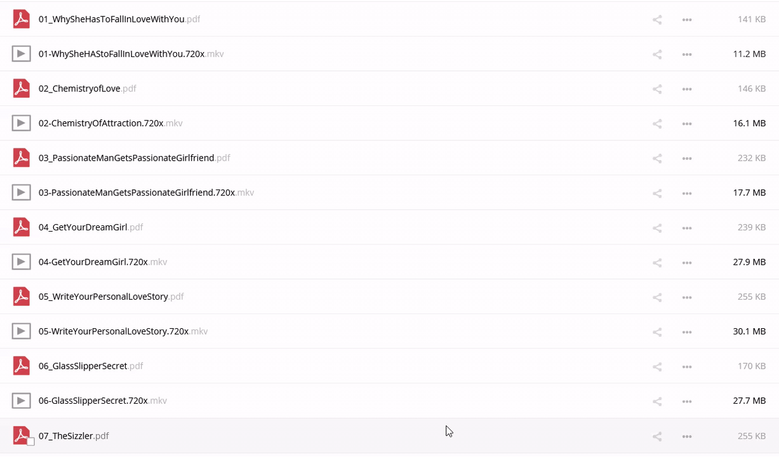Open ellipsis menu for 03-PassionateManGetsPassionateGirlfriend.720x.mkv
The height and width of the screenshot is (457, 779).
686,193
